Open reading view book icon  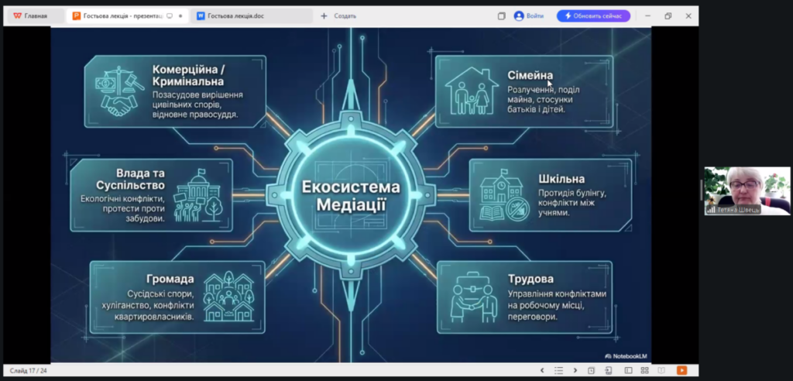click(662, 370)
